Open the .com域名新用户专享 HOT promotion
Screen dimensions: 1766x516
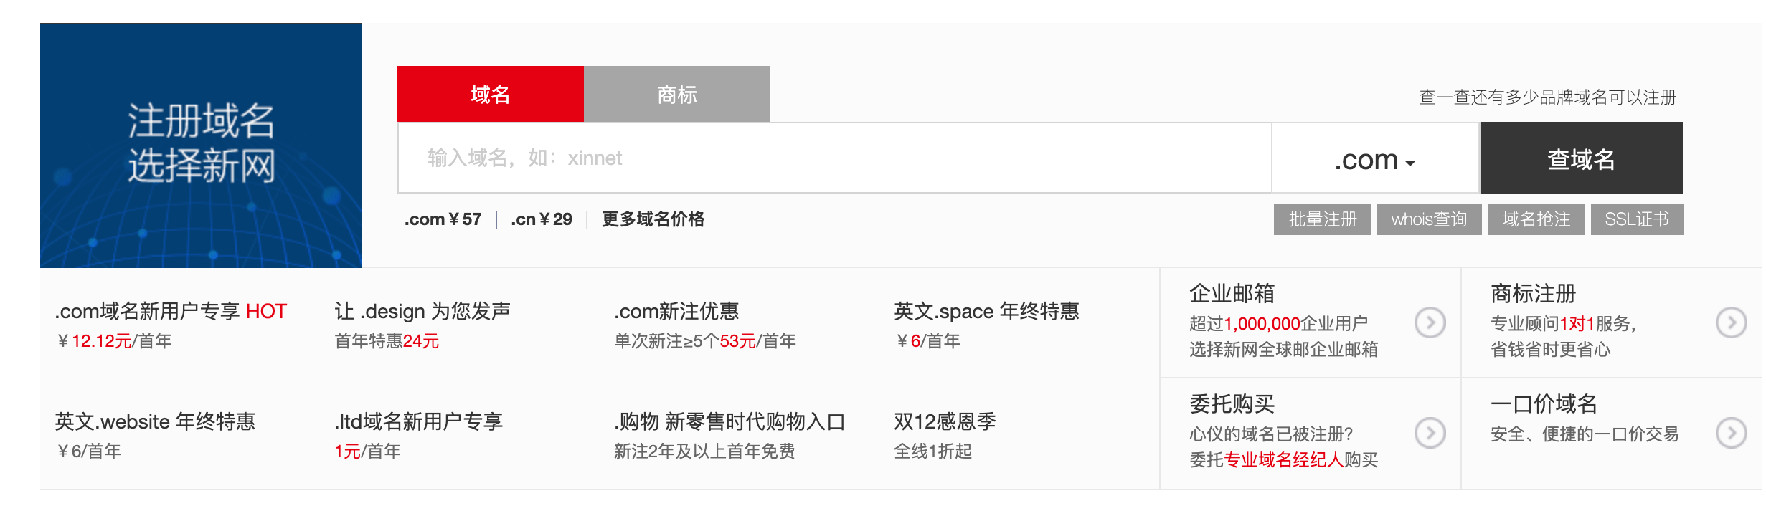point(169,312)
